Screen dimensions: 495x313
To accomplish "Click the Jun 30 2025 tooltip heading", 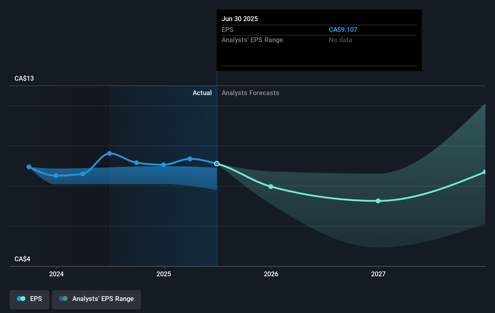I will [x=240, y=19].
